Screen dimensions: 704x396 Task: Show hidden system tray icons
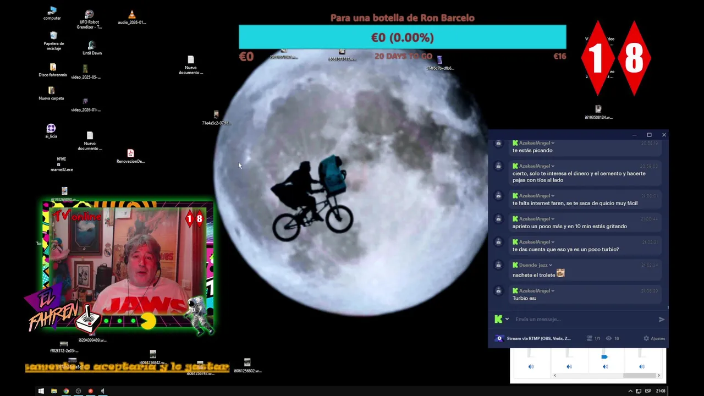630,391
